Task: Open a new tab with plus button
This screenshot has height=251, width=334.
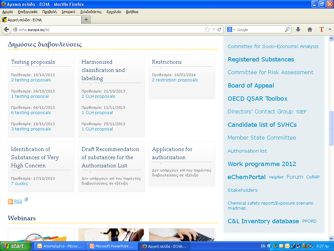Action: click(x=86, y=20)
